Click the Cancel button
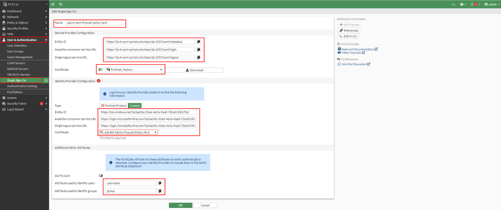501x210 pixels. pos(205,205)
